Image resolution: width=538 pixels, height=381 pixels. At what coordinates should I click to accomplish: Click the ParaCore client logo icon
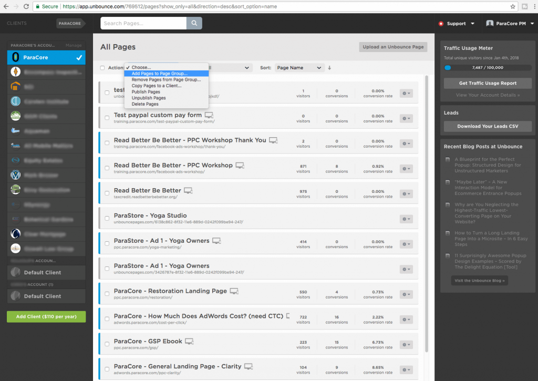[15, 57]
